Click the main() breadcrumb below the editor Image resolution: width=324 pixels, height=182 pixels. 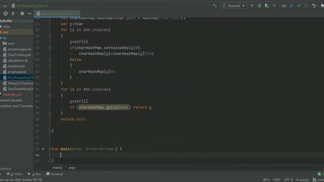click(57, 168)
